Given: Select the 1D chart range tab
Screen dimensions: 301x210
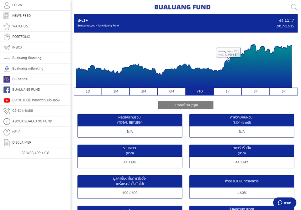Looking at the screenshot, I should point(88,91).
